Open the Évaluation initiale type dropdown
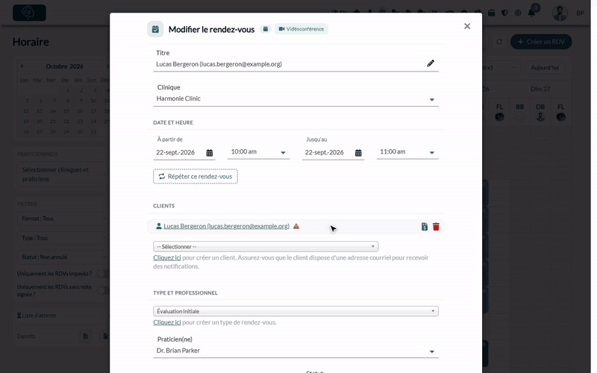 point(296,311)
